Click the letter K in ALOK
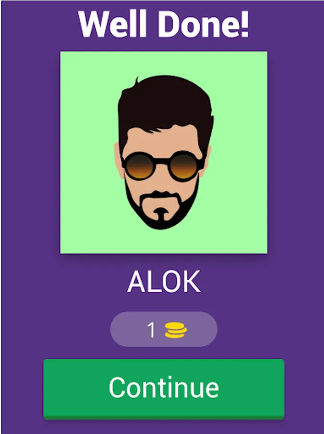Screen dimensions: 324x434 (x=192, y=282)
